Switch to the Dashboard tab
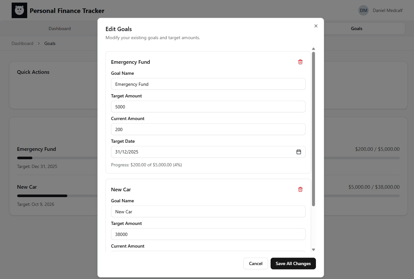 point(60,28)
